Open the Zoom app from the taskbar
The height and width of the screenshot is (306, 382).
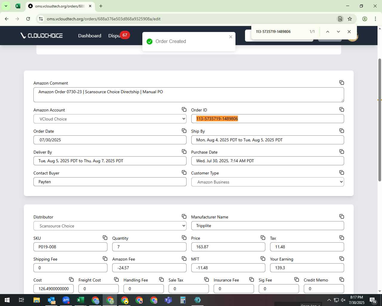(66, 300)
